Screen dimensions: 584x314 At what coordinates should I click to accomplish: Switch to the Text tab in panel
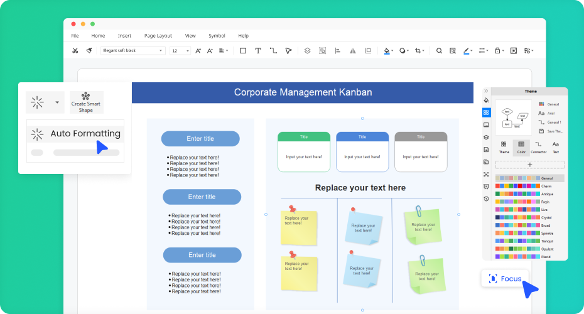(556, 148)
